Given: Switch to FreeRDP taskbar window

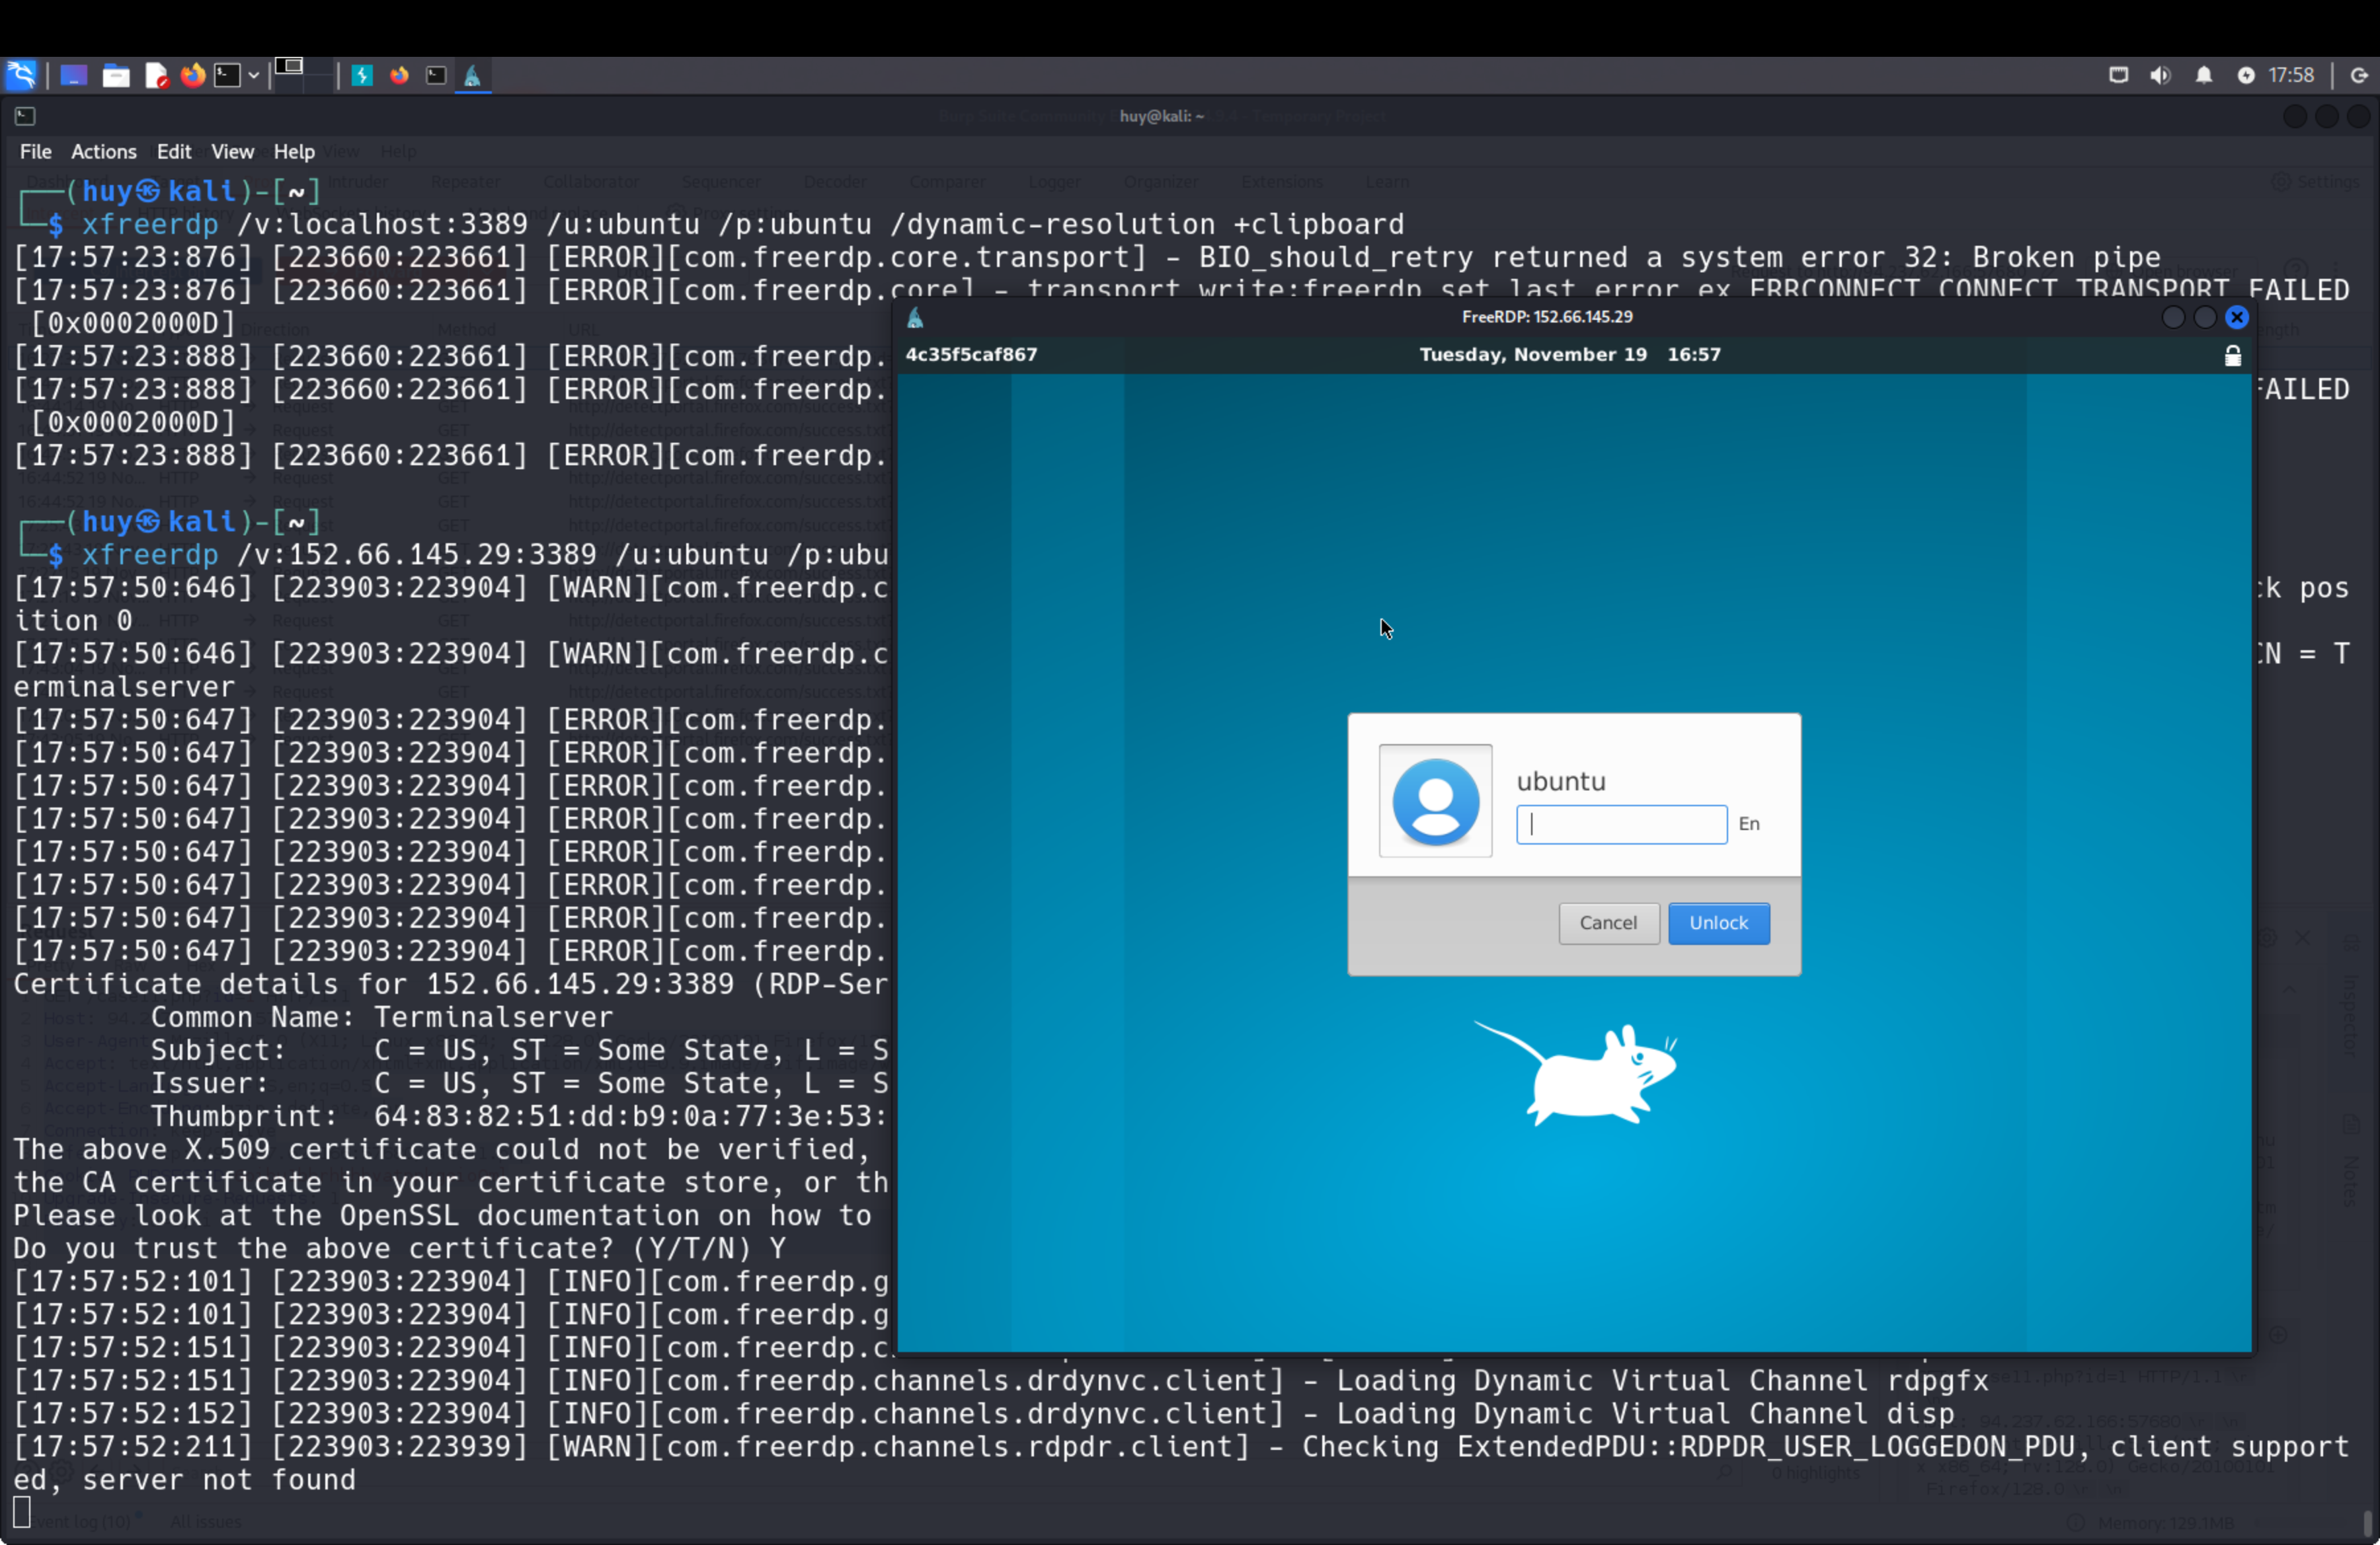Looking at the screenshot, I should click(473, 76).
